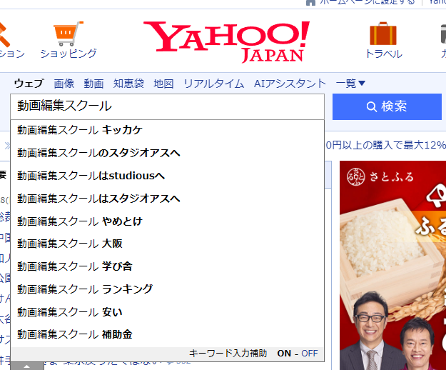Screen dimensions: 446x370
Task: Click the トラベル text link
Action: pyautogui.click(x=384, y=54)
